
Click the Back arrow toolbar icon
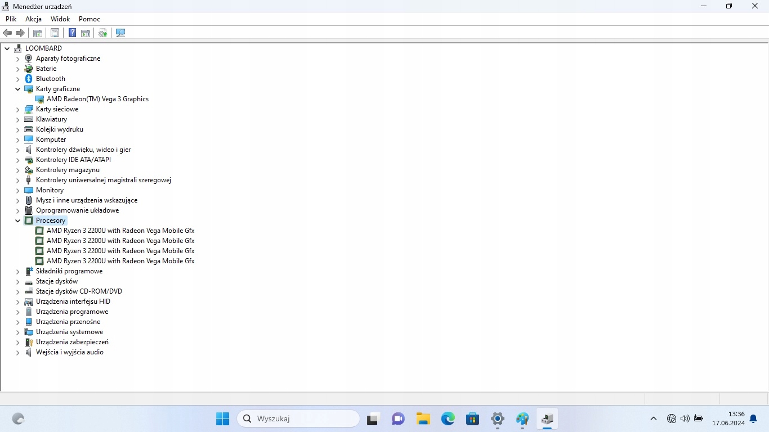tap(7, 33)
